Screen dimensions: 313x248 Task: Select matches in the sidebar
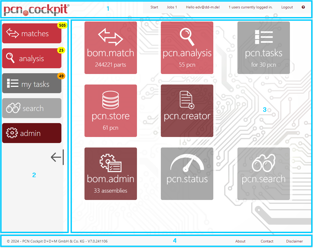[x=32, y=34]
